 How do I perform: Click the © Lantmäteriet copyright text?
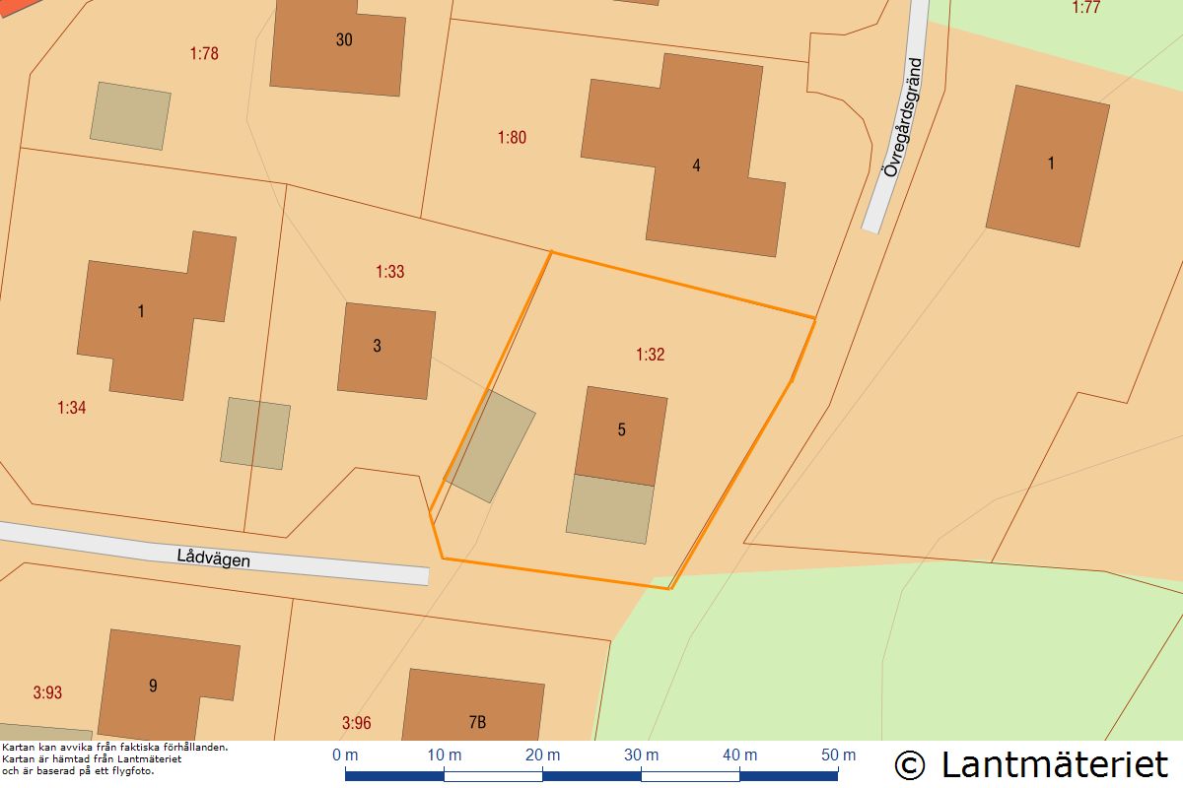tap(1031, 764)
